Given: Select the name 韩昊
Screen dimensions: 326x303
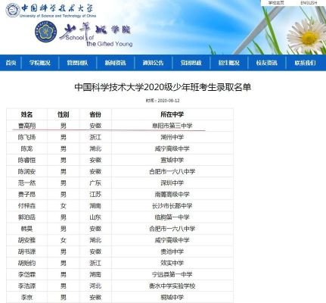Looking at the screenshot, I should pos(26,229).
